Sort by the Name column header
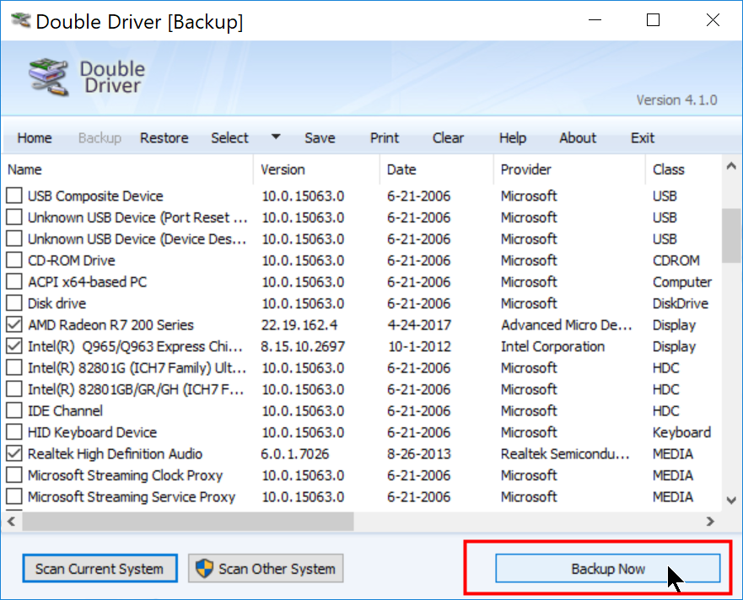Screen dimensions: 743x600 coord(128,169)
